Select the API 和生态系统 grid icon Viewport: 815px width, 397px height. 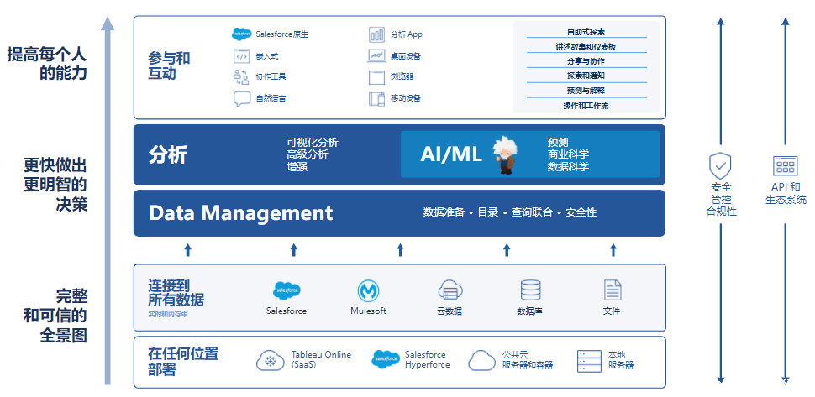coord(785,165)
